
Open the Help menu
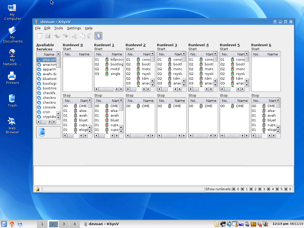89,28
